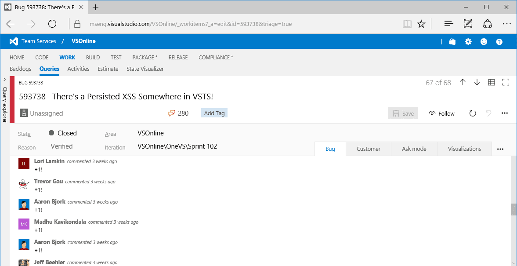Image resolution: width=517 pixels, height=266 pixels.
Task: Open the WORK hub
Action: (67, 58)
